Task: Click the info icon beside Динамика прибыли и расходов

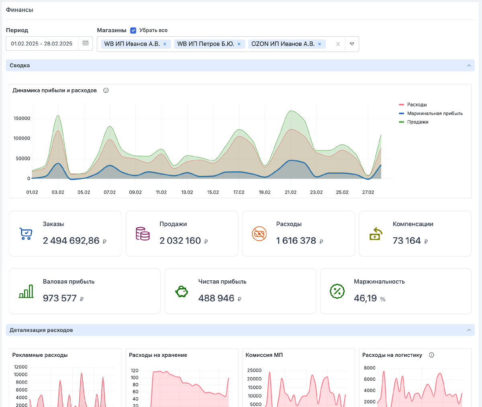Action: [106, 90]
